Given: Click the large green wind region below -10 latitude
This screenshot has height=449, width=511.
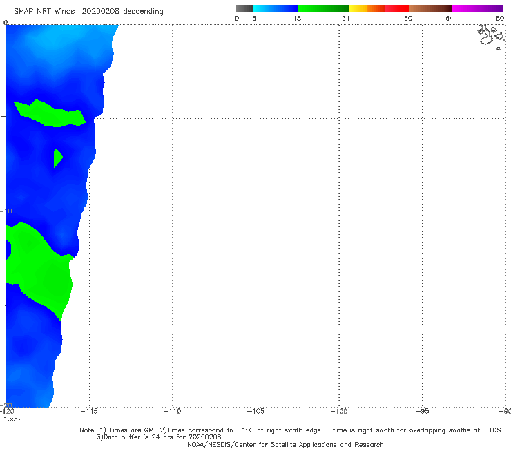Looking at the screenshot, I should click(39, 271).
